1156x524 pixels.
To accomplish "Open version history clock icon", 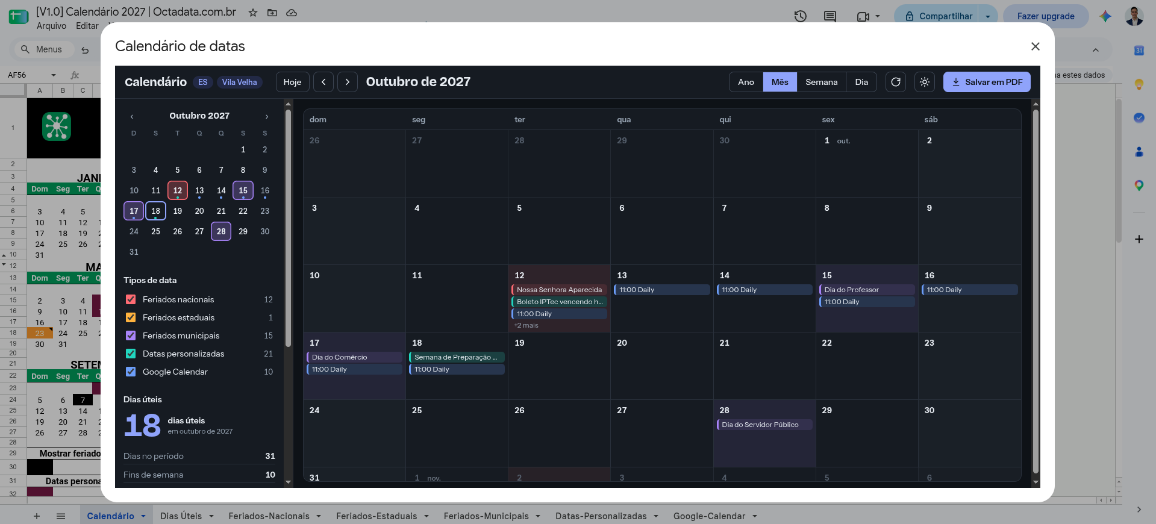I will coord(800,16).
